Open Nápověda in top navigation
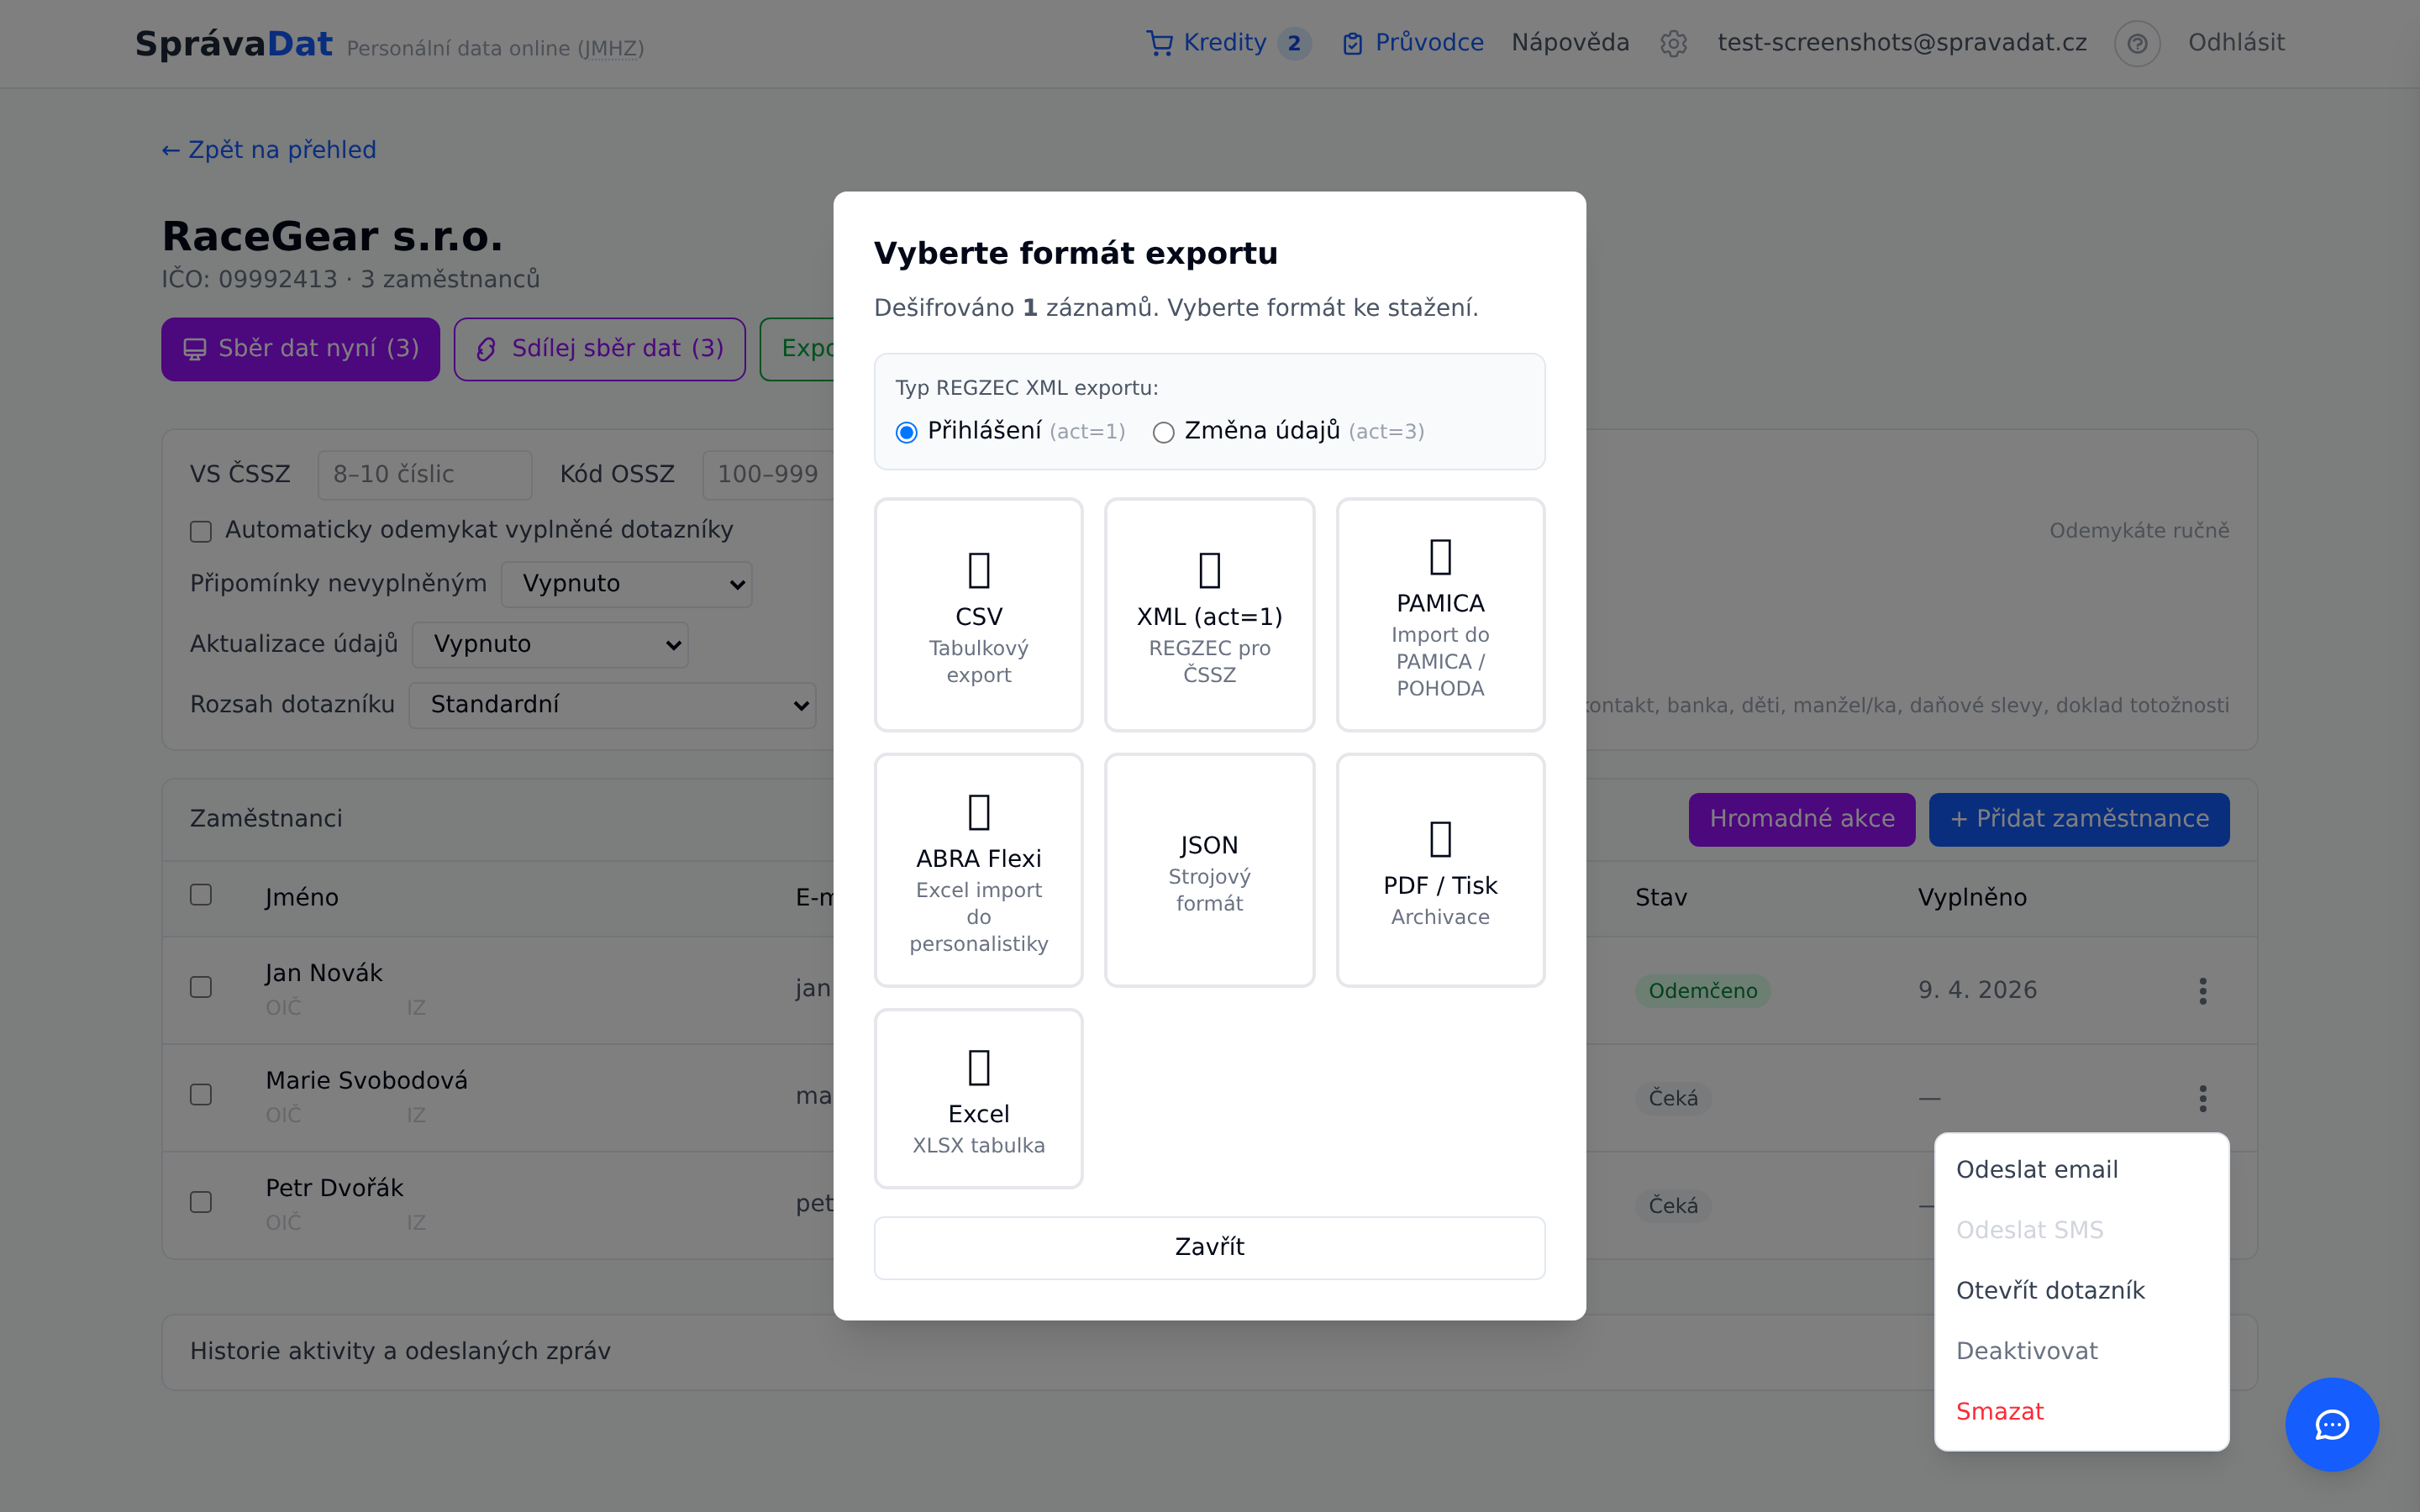The width and height of the screenshot is (2420, 1512). (1570, 43)
